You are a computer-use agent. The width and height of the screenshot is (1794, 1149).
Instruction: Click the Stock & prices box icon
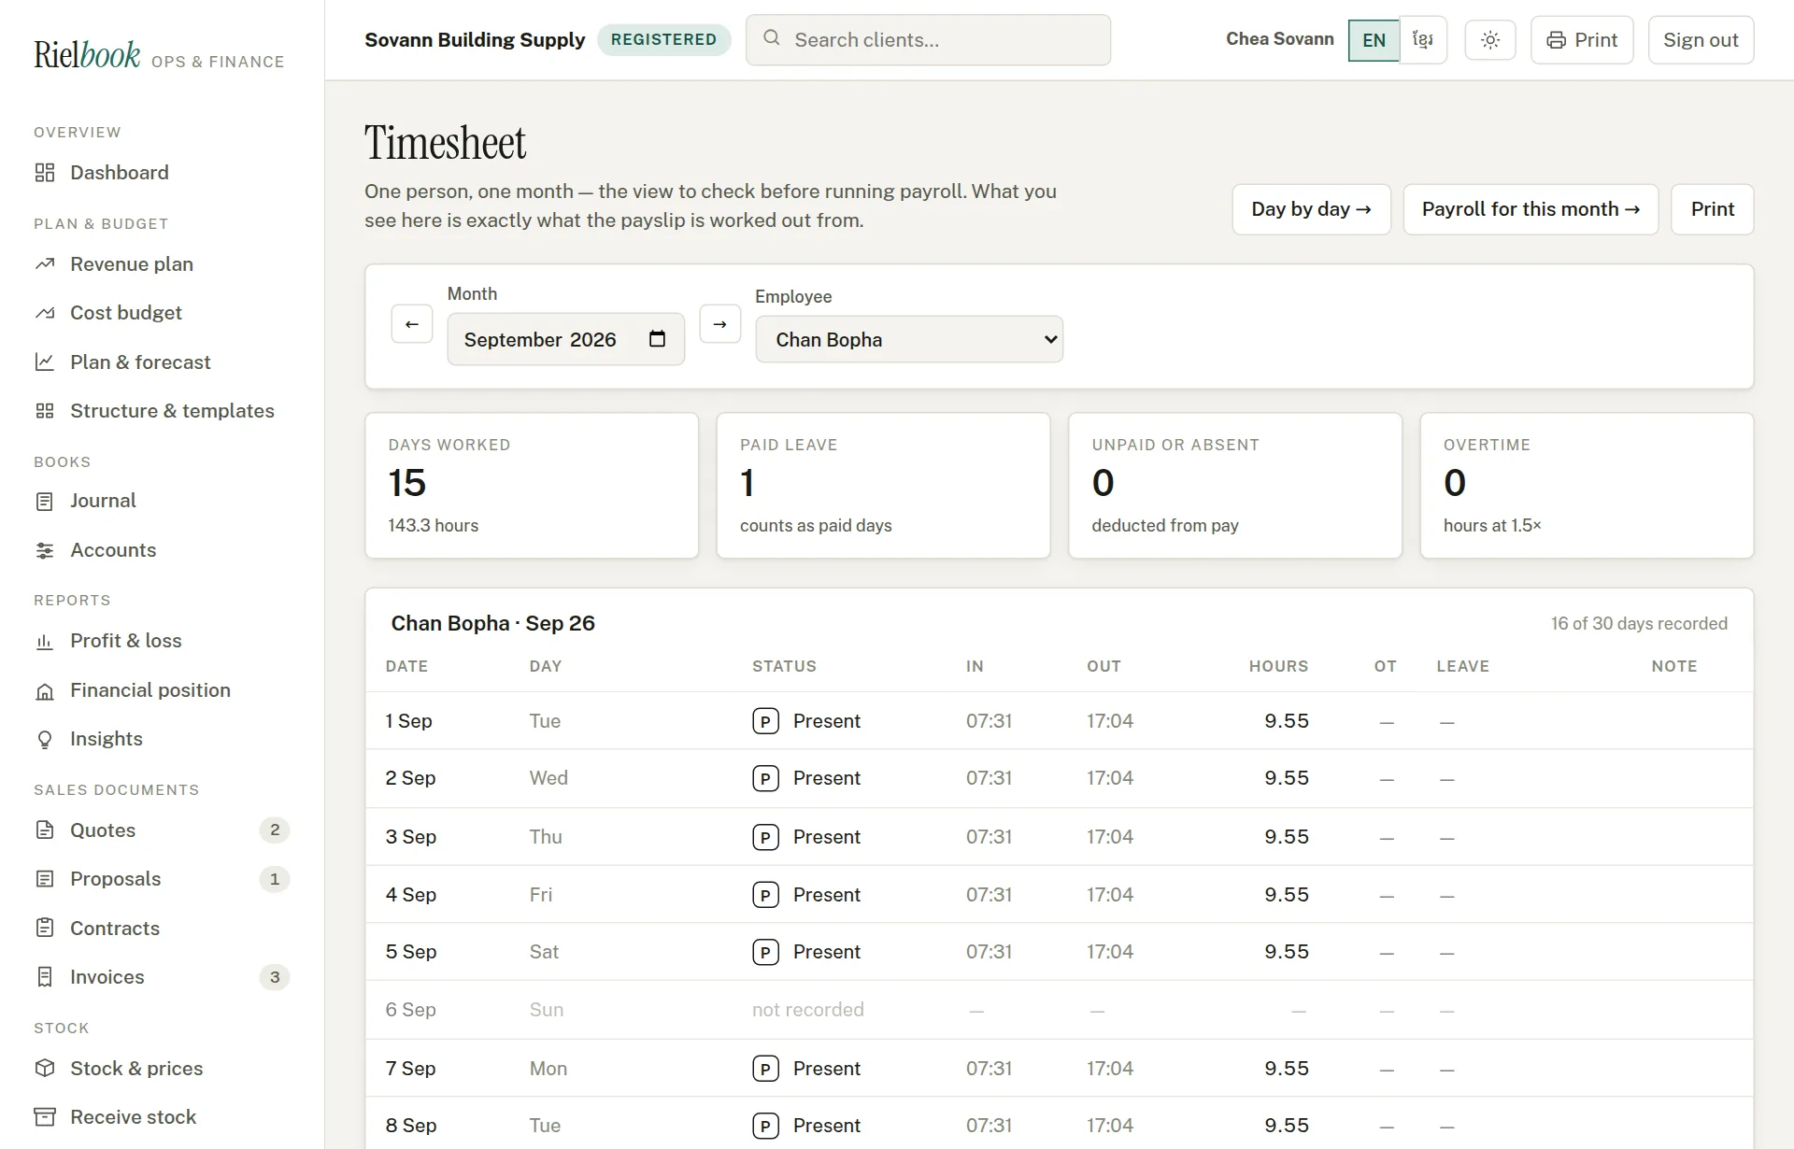click(45, 1069)
